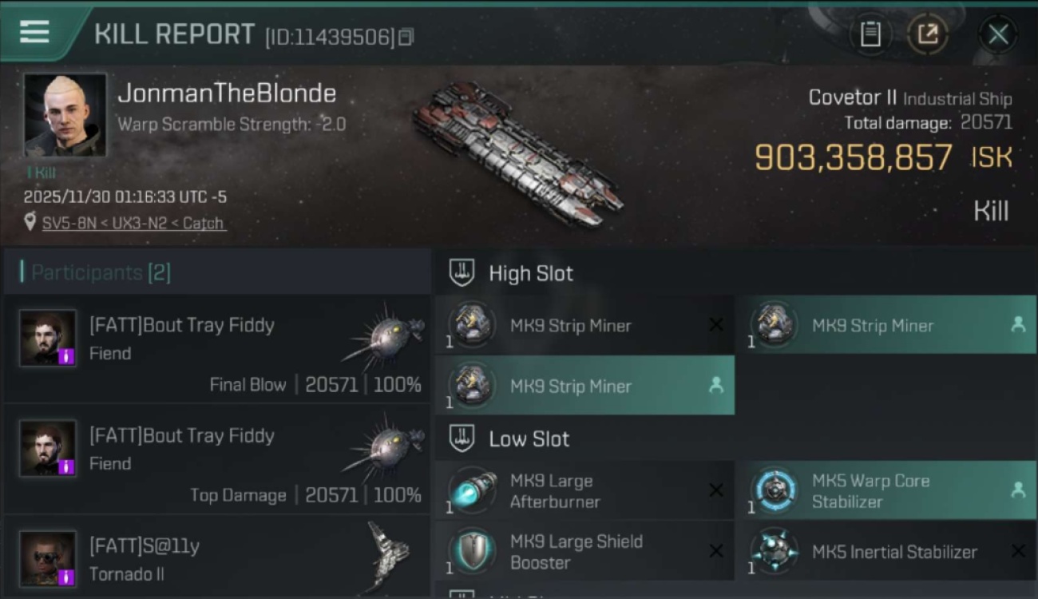The height and width of the screenshot is (599, 1038).
Task: Open the S@11y pilot portrait
Action: [x=48, y=558]
